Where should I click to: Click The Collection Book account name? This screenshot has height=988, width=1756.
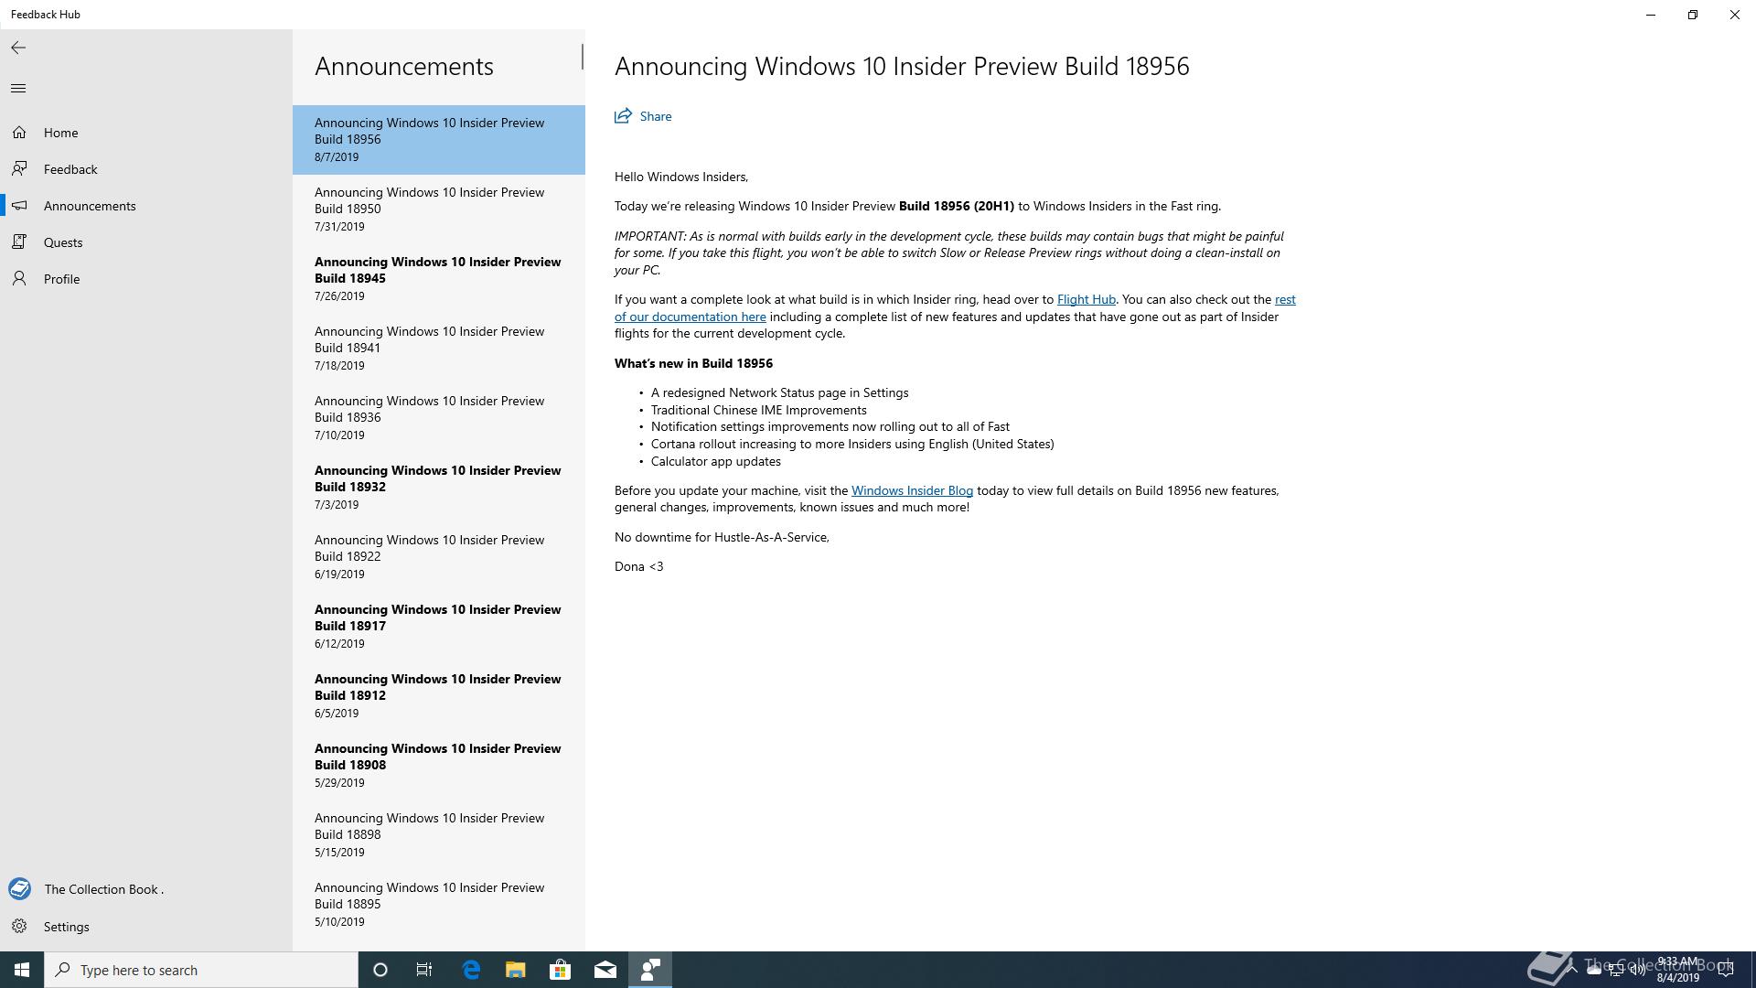[x=104, y=889]
